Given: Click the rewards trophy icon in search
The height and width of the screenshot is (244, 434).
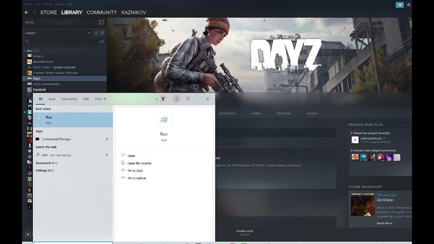Looking at the screenshot, I should tap(163, 99).
